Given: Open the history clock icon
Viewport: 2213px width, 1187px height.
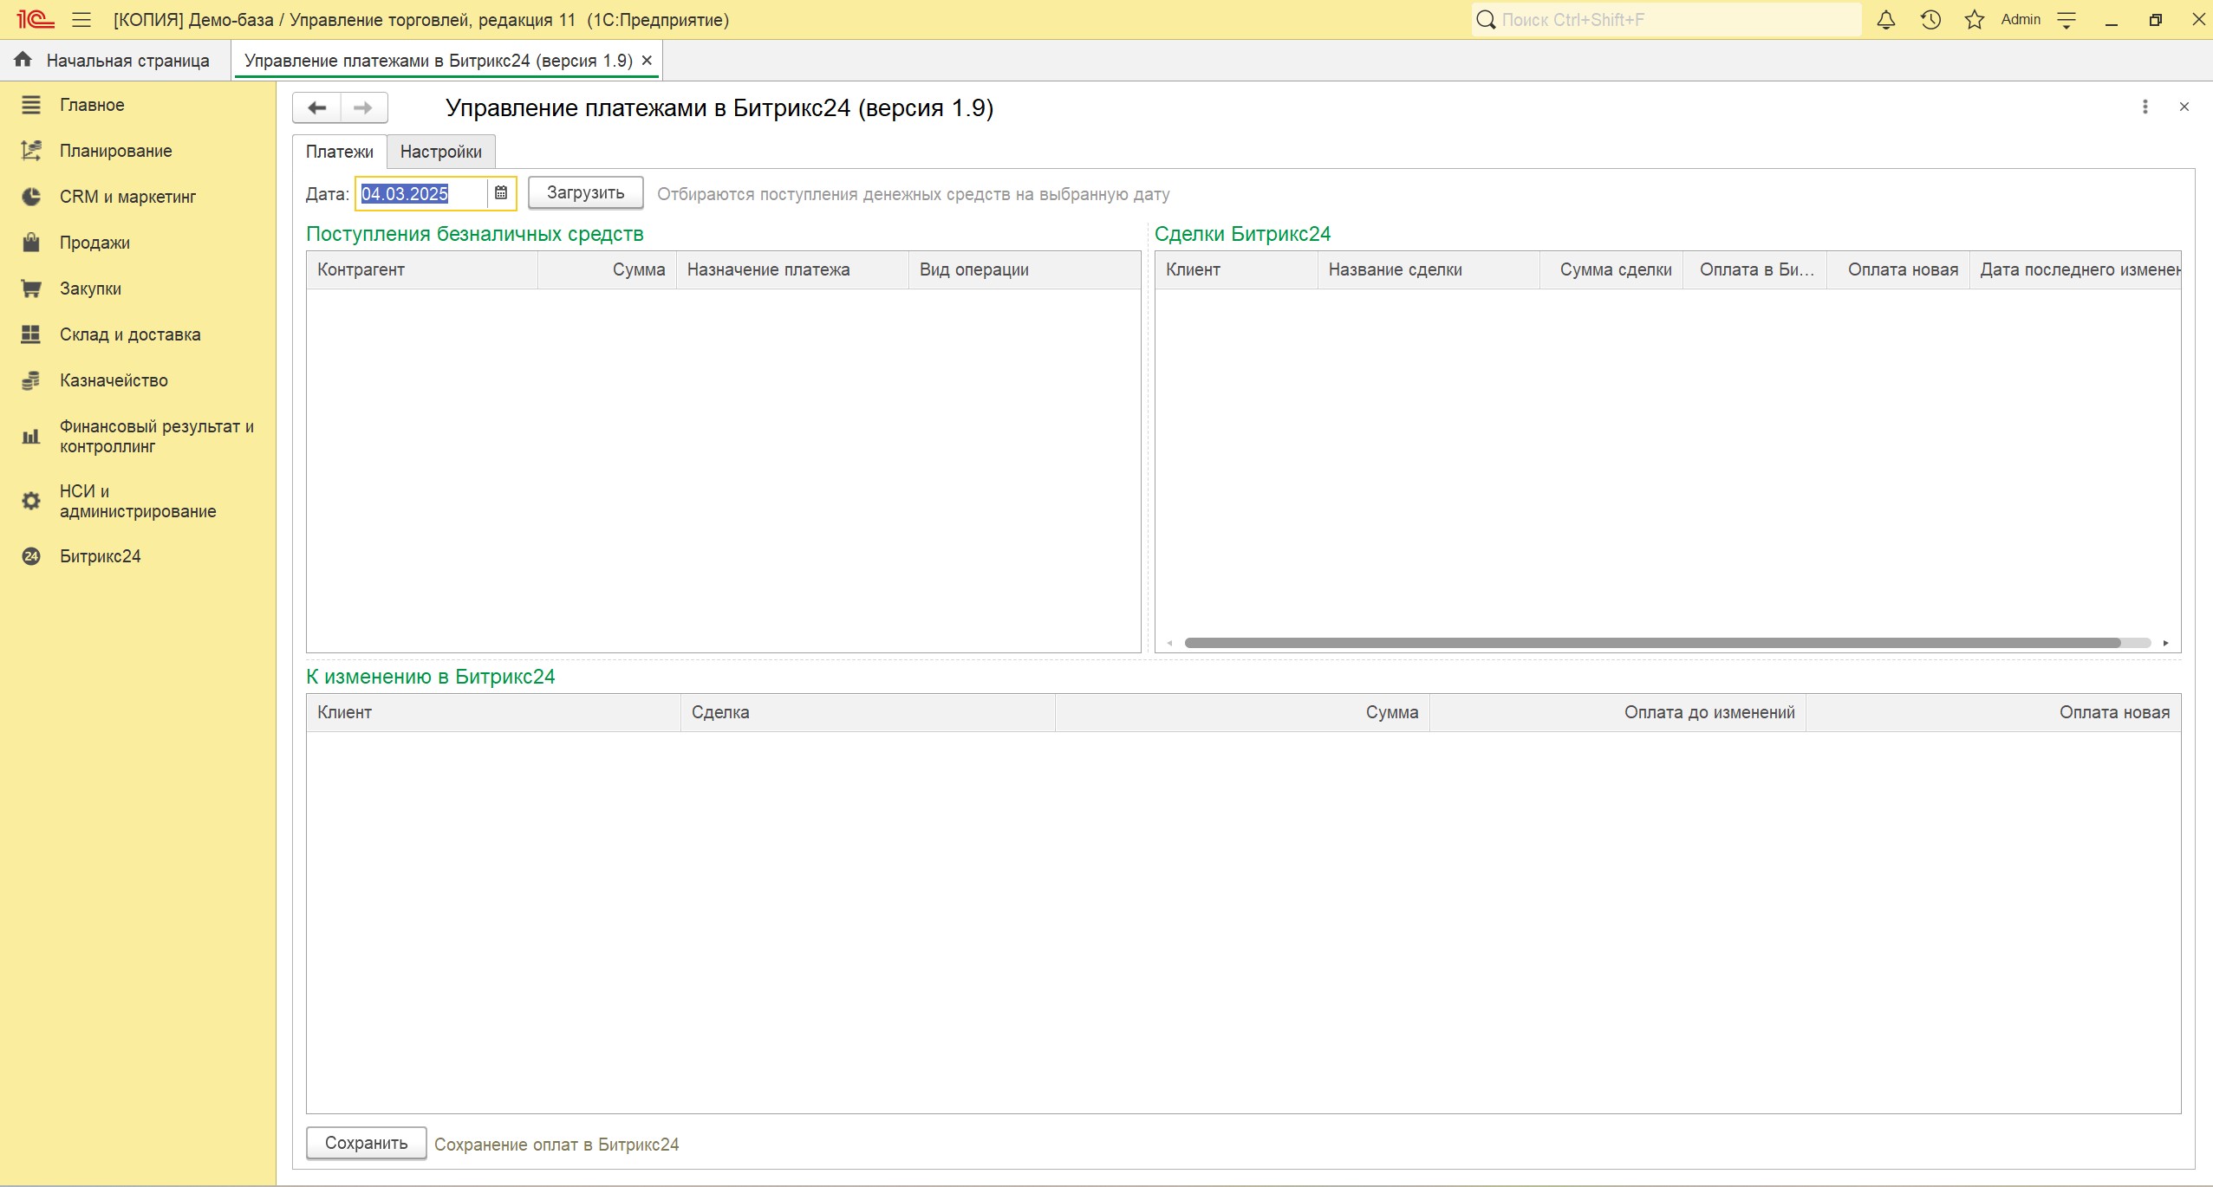Looking at the screenshot, I should point(1930,20).
